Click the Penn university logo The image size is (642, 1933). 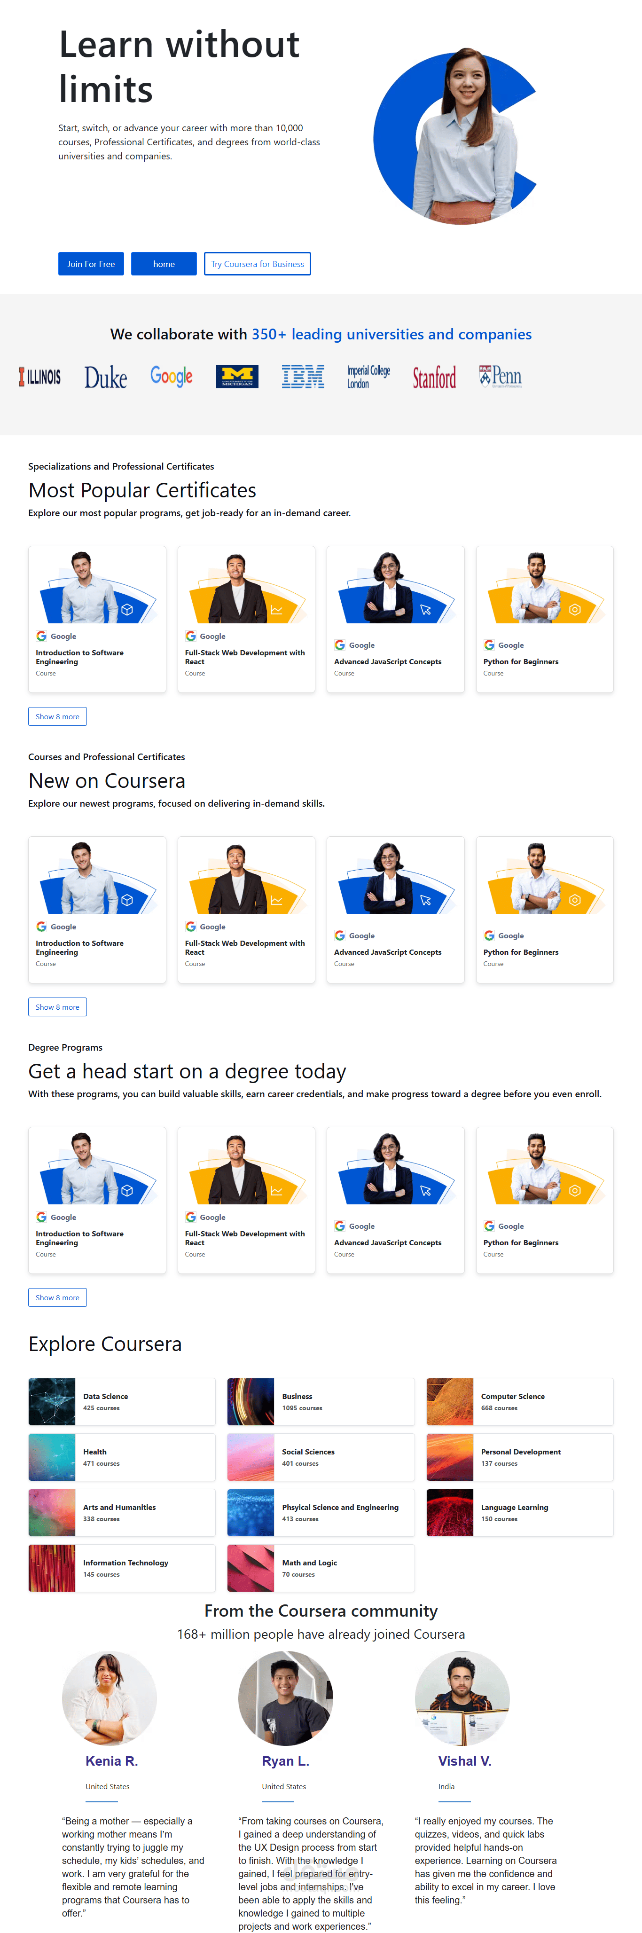[x=500, y=377]
